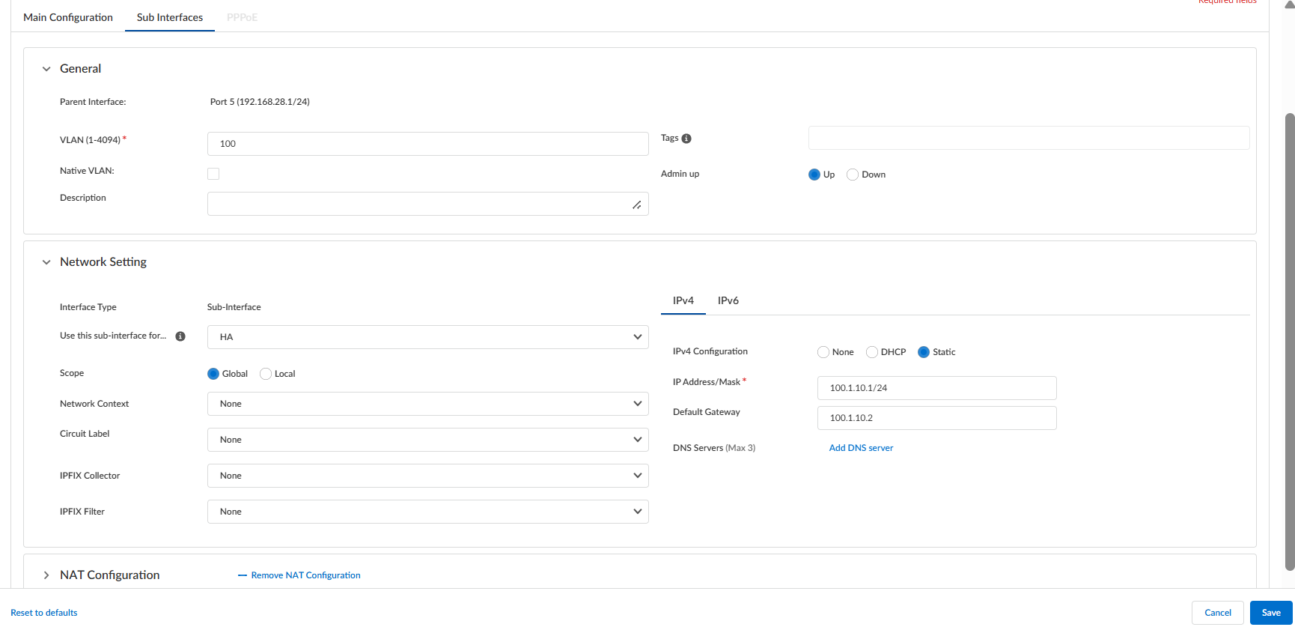Open the 'Use this sub-interface for' HA dropdown

point(427,337)
